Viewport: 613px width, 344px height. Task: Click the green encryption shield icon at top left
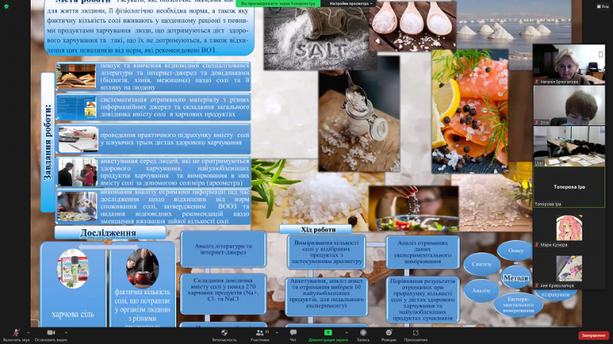click(6, 7)
